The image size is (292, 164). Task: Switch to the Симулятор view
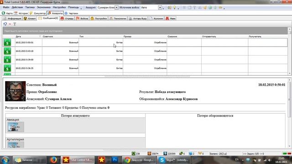click(x=37, y=13)
